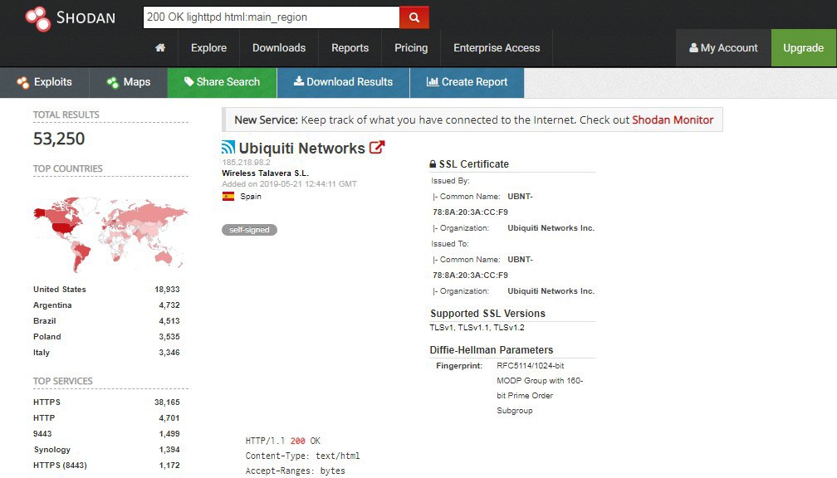Screen dimensions: 837x478
Task: Go to the home icon
Action: 160,47
